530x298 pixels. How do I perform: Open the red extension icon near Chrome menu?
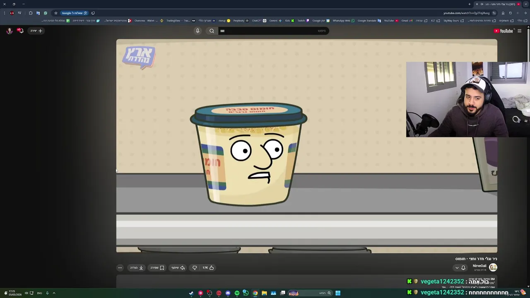point(12,13)
